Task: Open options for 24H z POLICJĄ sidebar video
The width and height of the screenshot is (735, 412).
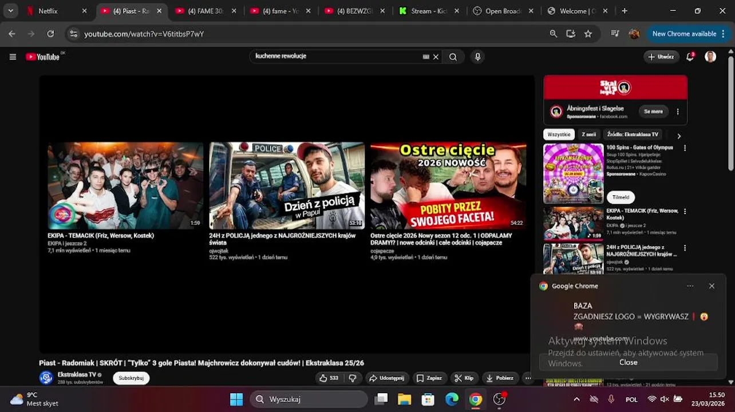Action: coord(685,248)
